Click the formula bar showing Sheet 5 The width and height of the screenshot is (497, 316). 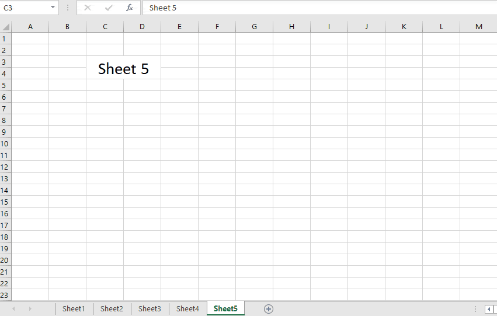[319, 8]
